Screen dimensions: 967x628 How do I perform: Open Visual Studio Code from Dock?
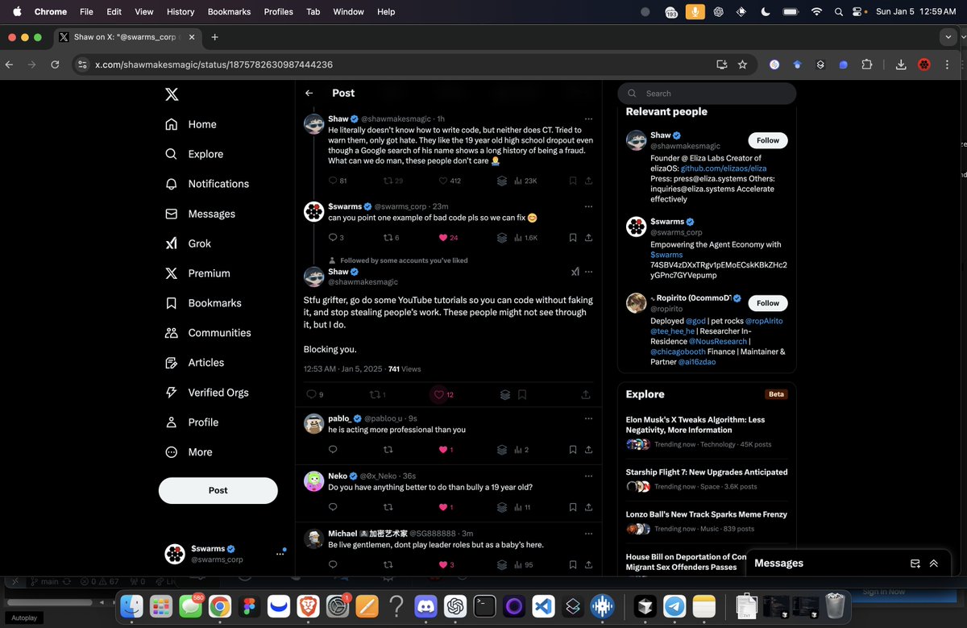(543, 606)
